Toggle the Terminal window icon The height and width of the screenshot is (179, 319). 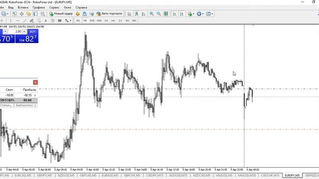pyautogui.click(x=35, y=14)
